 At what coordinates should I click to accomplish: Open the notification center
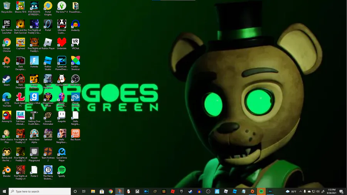tap(342, 192)
